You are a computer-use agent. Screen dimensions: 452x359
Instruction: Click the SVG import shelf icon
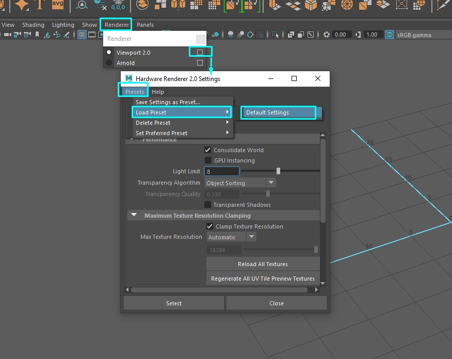pos(58,5)
